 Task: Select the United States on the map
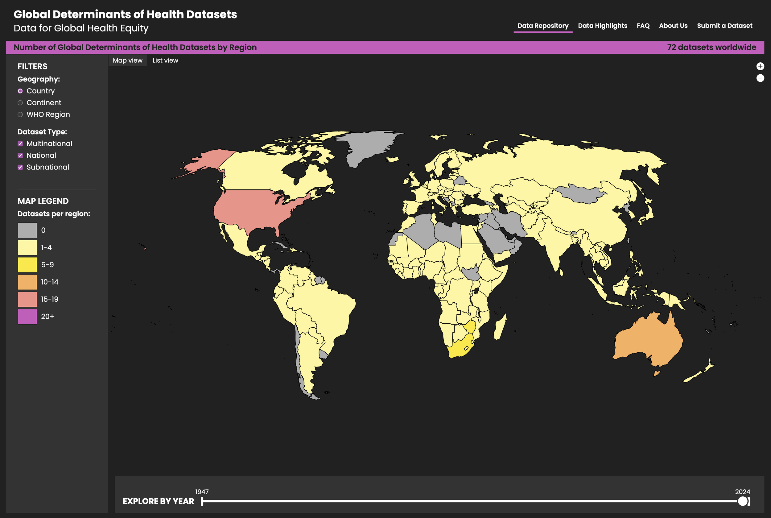244,208
